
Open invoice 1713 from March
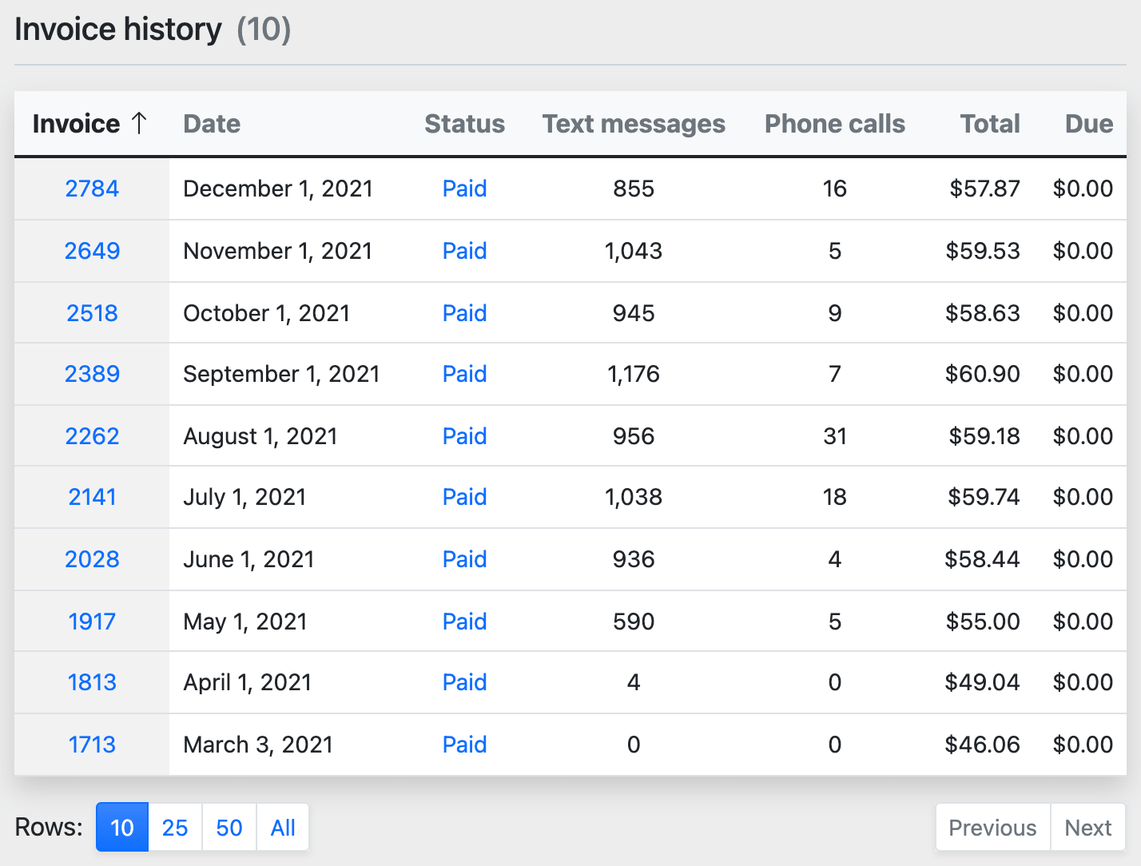92,745
